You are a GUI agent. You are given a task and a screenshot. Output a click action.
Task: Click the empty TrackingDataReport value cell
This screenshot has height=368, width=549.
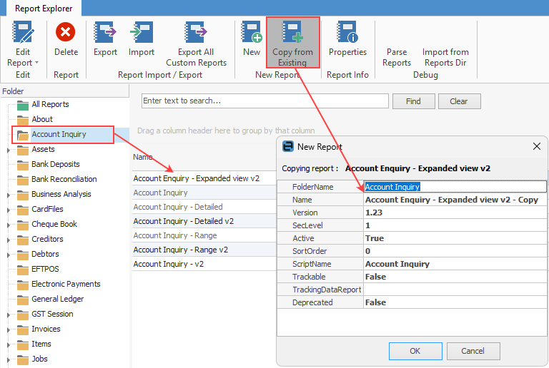click(x=455, y=290)
